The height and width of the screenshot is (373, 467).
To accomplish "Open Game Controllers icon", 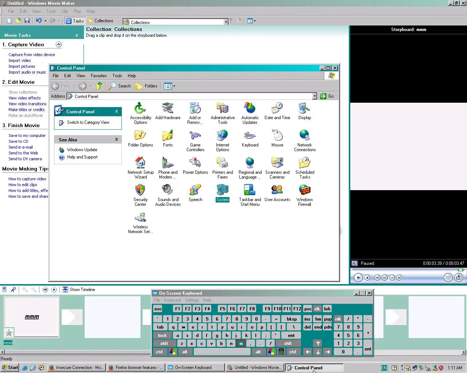I will tap(195, 141).
